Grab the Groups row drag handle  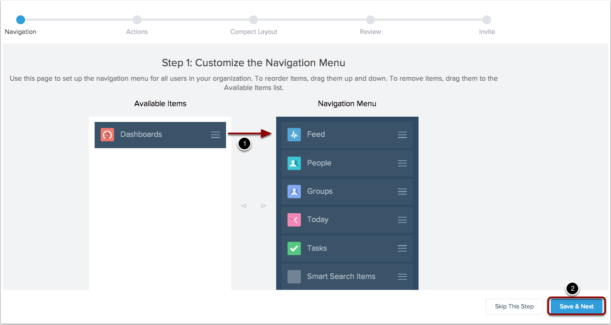point(402,192)
